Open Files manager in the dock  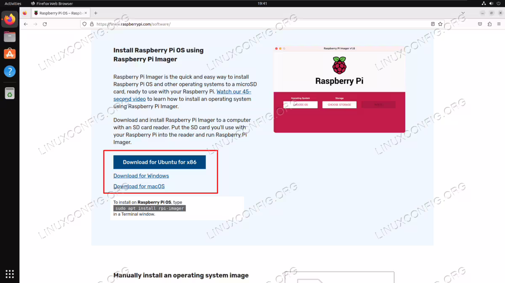click(10, 37)
